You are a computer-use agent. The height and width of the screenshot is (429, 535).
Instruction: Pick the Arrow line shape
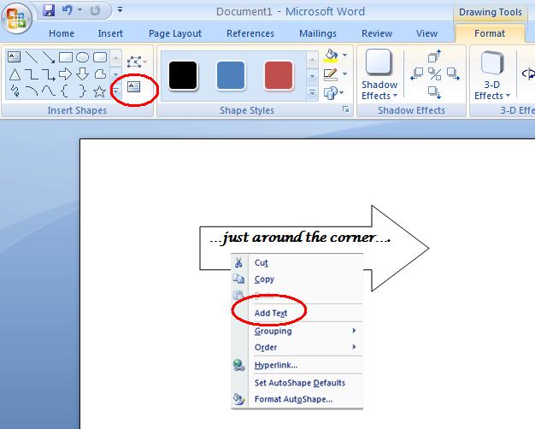[49, 57]
